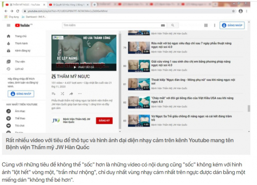Click the page vertical scrollbar thumb
257x185 pixels.
249,109
